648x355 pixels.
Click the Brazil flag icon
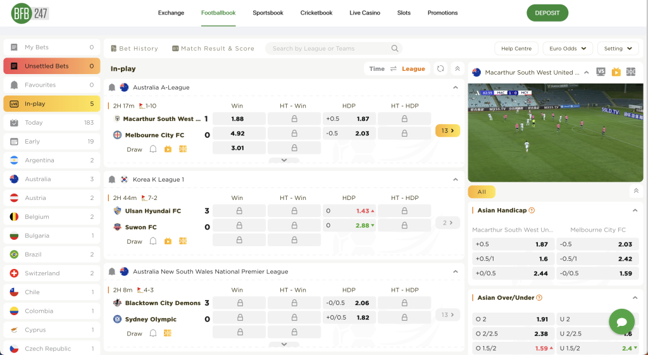tap(14, 254)
